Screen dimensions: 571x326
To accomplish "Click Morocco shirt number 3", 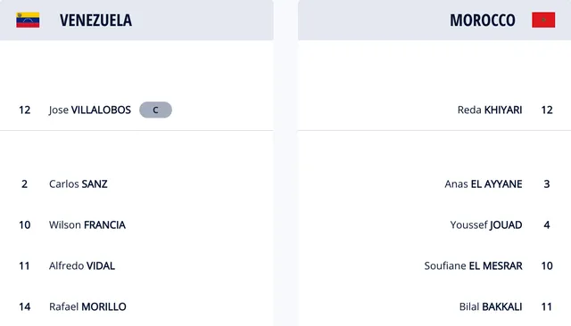I will (547, 183).
